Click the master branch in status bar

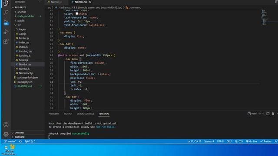[x=10, y=141]
